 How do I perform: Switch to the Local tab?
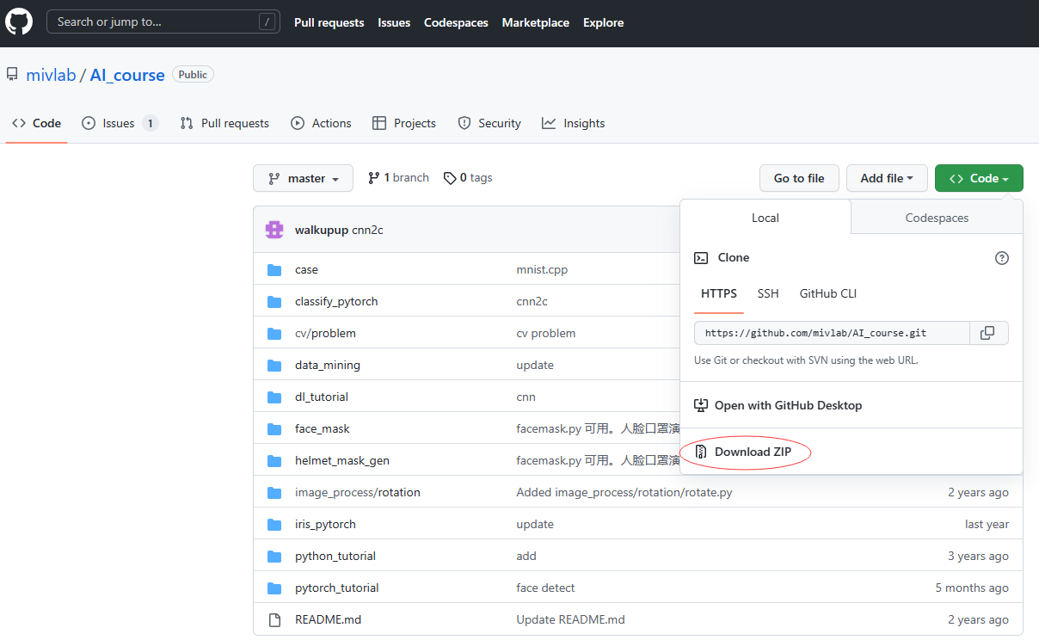click(765, 218)
